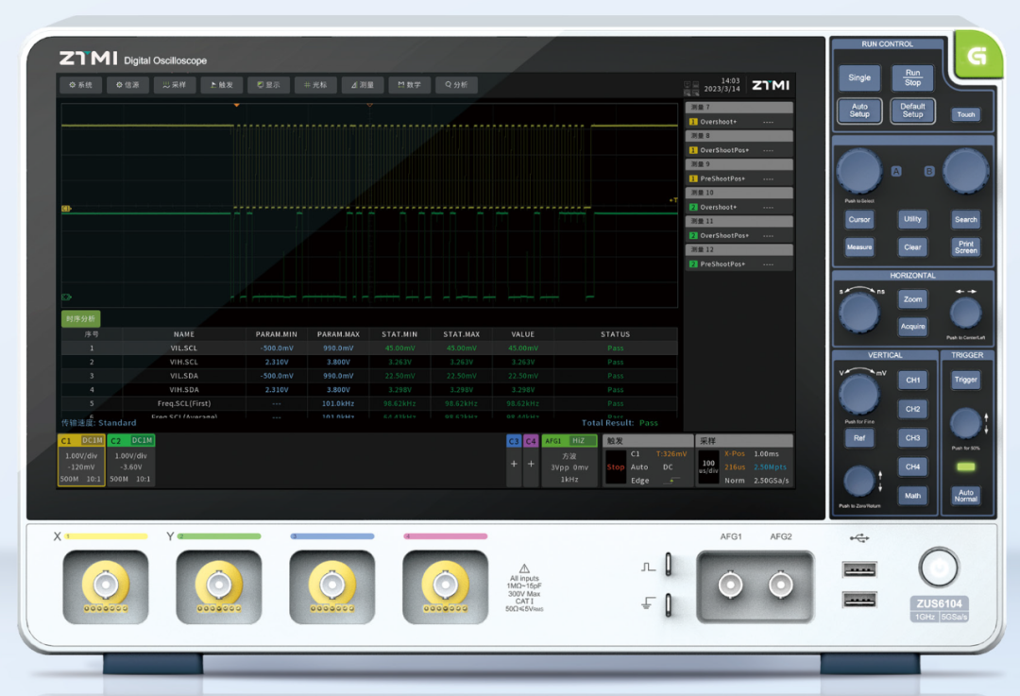Push the Cursor panel button
Screen dimensions: 1020x696
tap(858, 219)
